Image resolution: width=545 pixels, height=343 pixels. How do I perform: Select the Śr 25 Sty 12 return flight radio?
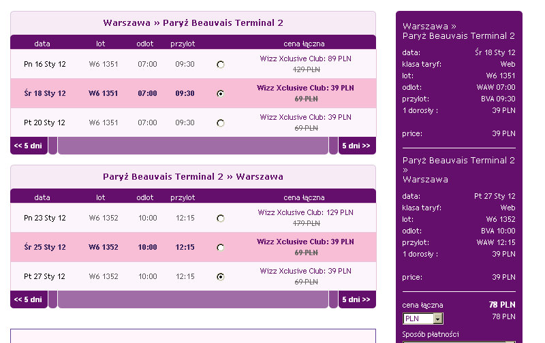[220, 248]
